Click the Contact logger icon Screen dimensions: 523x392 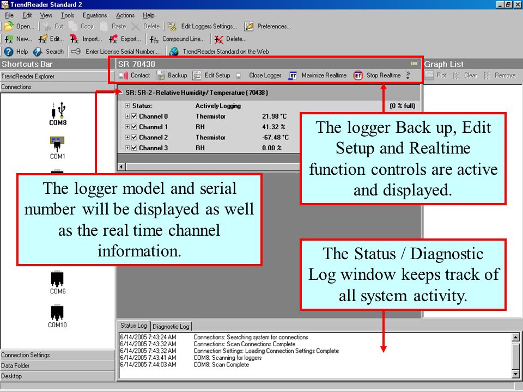124,76
